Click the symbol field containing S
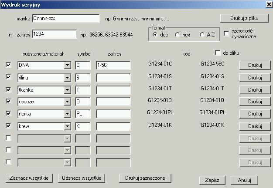 tap(83, 78)
